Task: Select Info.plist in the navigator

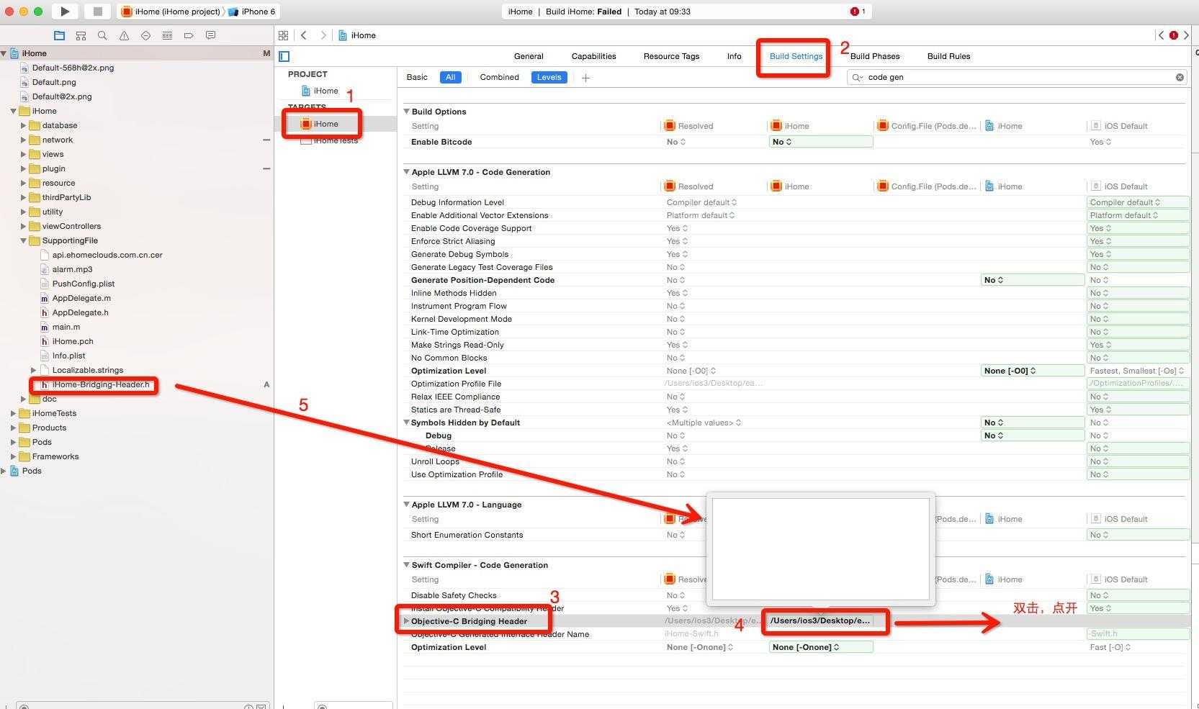Action: 68,356
